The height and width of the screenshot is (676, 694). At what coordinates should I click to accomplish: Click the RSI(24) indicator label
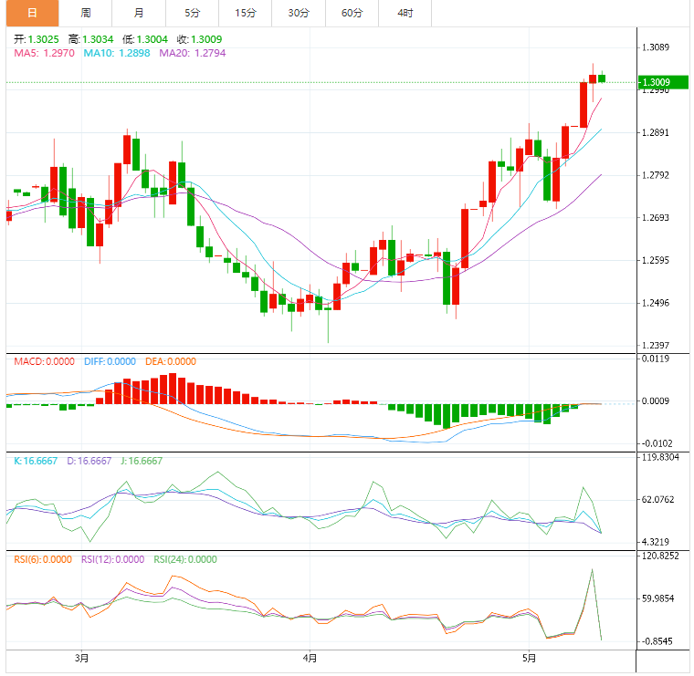point(185,560)
